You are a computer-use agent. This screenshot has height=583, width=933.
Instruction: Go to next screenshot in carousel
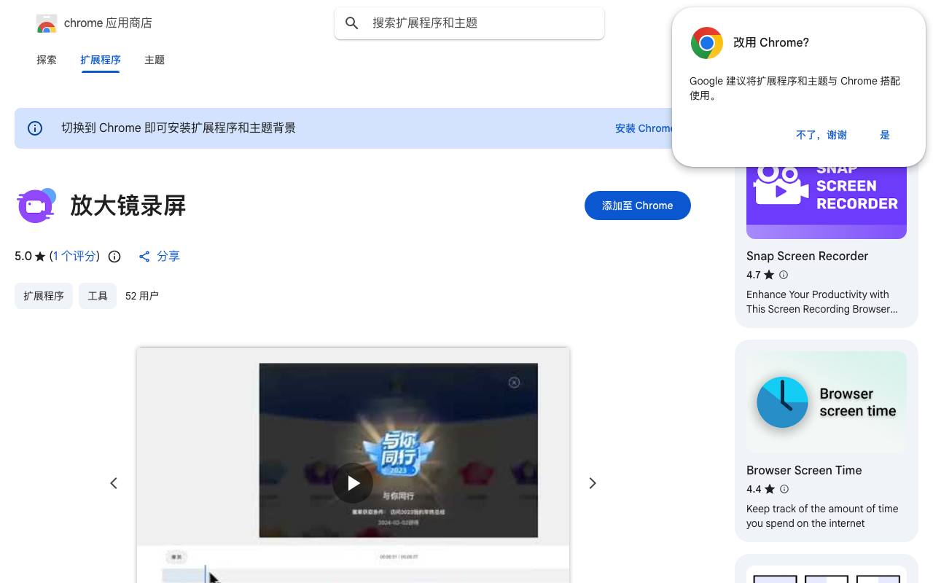[x=593, y=483]
